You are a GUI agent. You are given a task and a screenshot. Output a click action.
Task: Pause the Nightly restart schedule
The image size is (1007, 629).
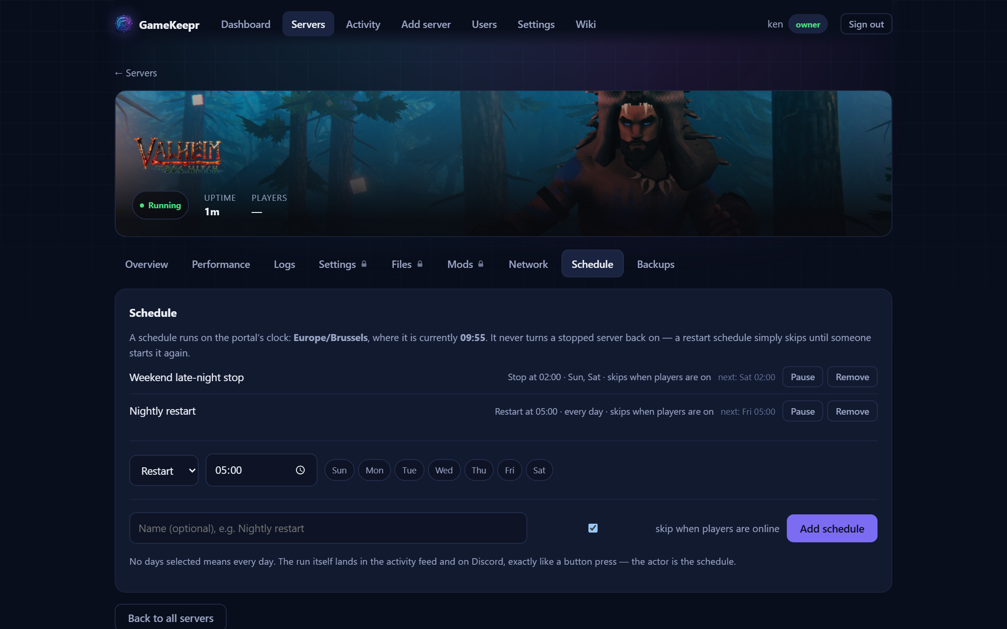pyautogui.click(x=803, y=411)
